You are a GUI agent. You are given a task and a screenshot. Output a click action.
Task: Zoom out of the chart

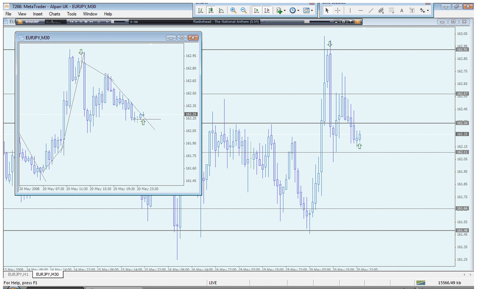244,10
